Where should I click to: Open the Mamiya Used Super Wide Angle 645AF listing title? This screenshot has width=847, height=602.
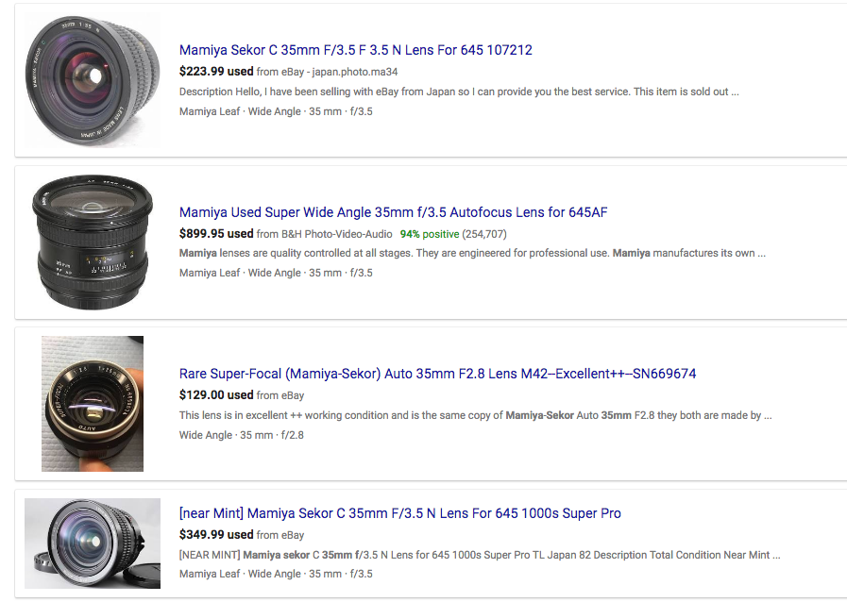(x=393, y=212)
